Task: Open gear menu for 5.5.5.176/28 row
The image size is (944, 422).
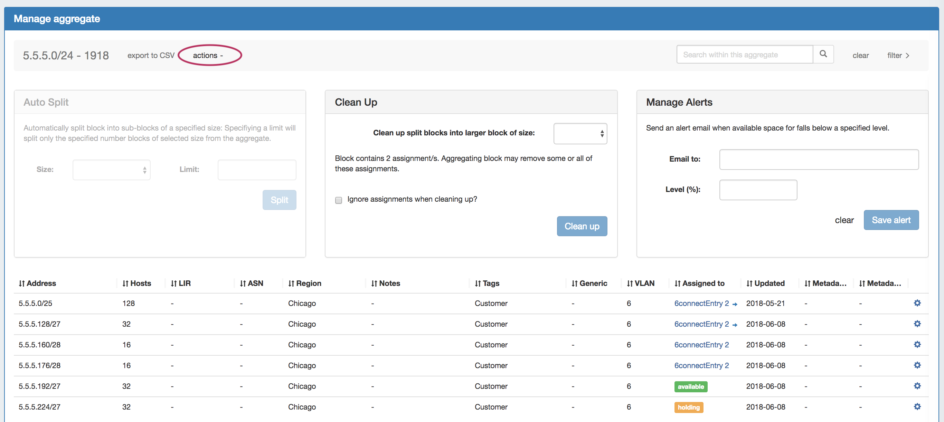Action: pos(917,365)
